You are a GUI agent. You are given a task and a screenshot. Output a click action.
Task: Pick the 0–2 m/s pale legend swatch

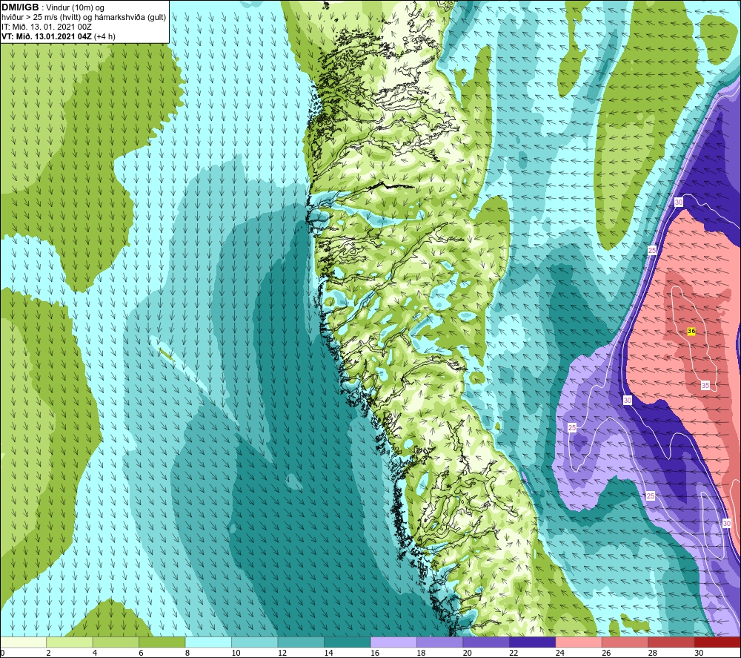pyautogui.click(x=23, y=642)
